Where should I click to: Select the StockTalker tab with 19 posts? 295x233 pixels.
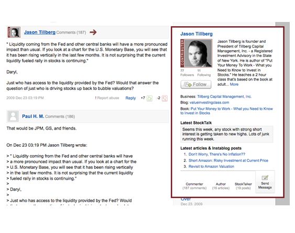pyautogui.click(x=243, y=186)
